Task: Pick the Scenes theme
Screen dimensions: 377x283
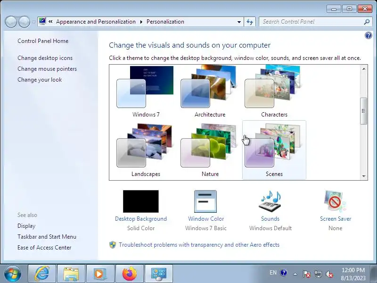Action: [x=274, y=150]
